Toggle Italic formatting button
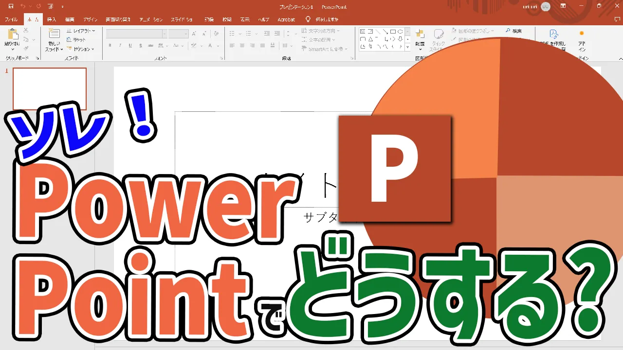Screen dimensions: 623x350 click(120, 46)
